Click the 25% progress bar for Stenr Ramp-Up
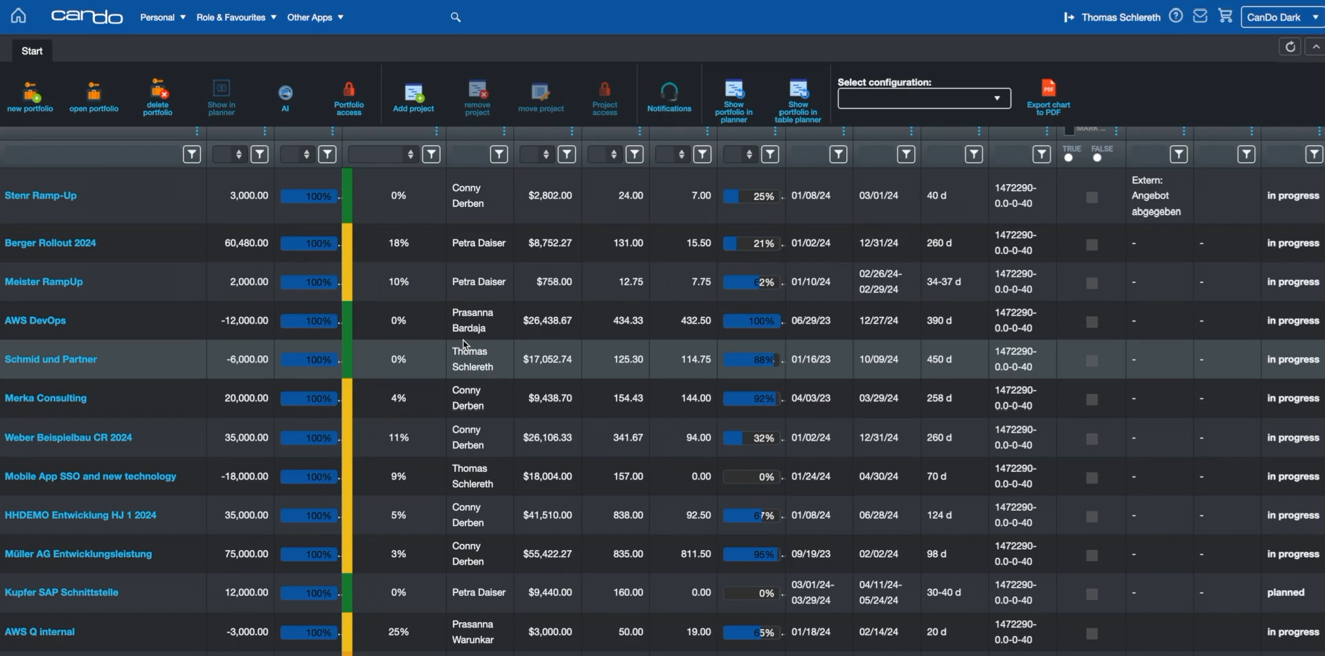Screen dimensions: 1325x656 [x=752, y=197]
